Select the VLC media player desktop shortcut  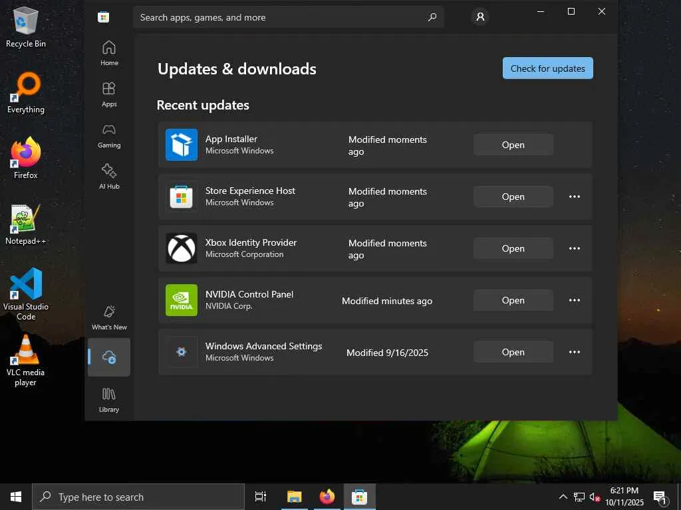pyautogui.click(x=26, y=360)
